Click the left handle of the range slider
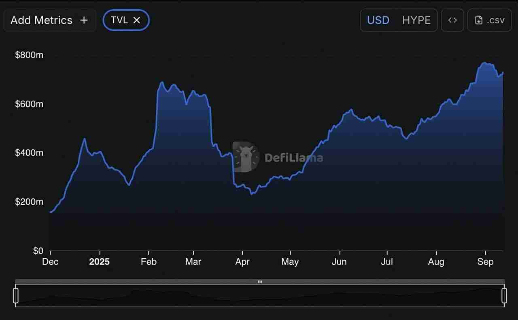The height and width of the screenshot is (320, 518). tap(15, 295)
